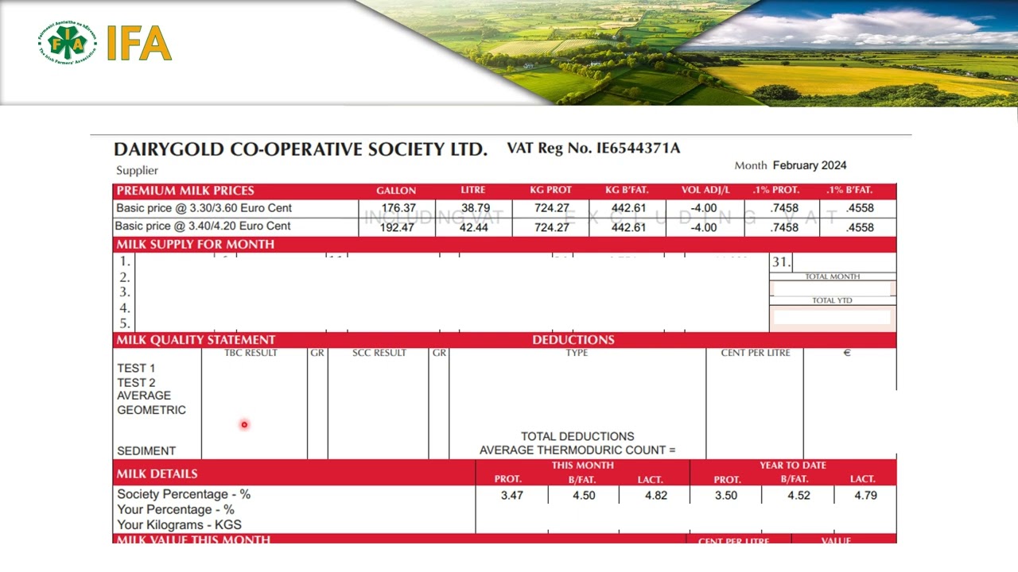Click the Your Percentage - % label
Viewport: 1018px width, 572px height.
coord(176,509)
